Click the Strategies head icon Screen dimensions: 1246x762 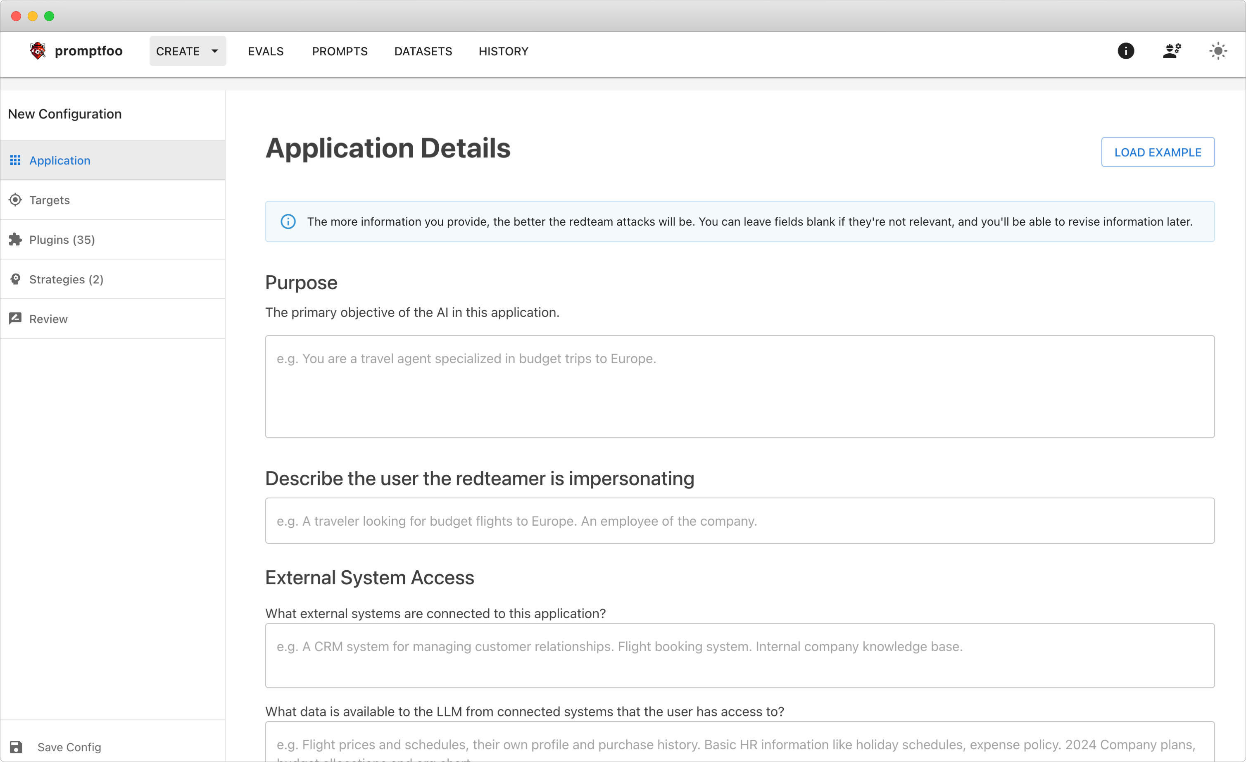tap(15, 279)
